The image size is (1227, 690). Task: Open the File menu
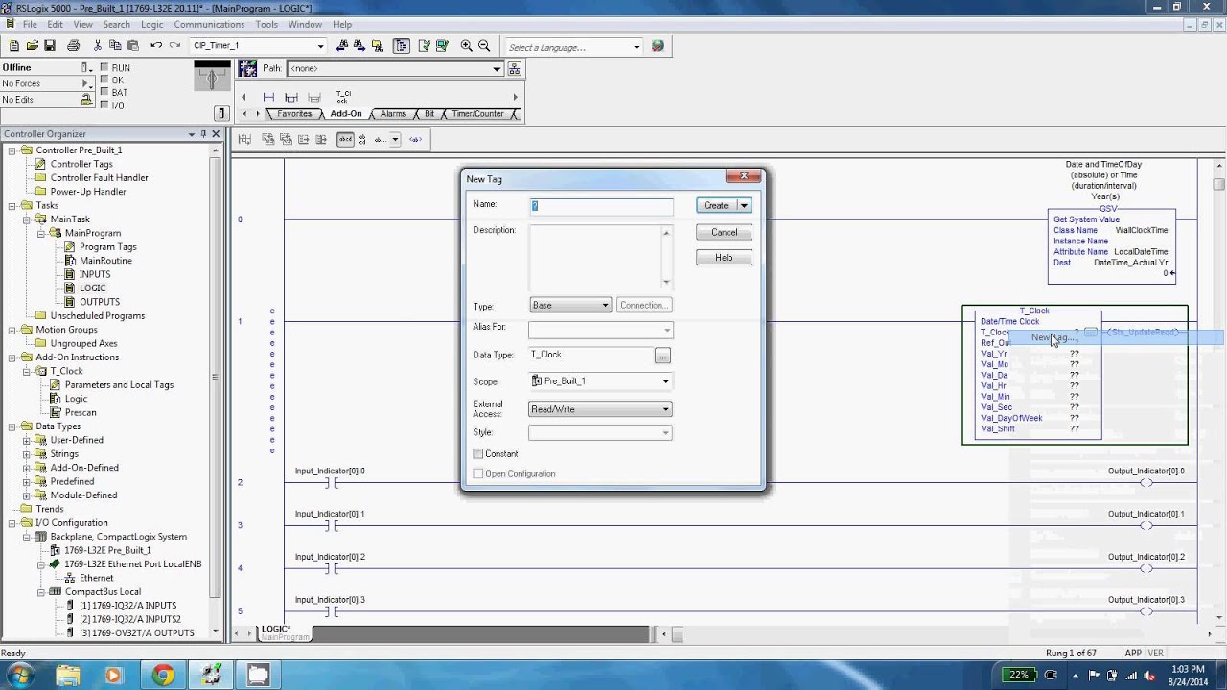30,24
